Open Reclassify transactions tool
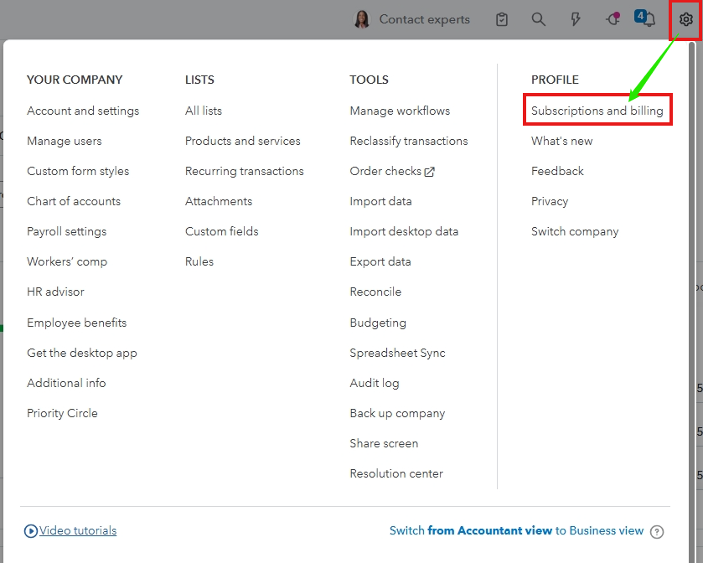 (x=409, y=141)
